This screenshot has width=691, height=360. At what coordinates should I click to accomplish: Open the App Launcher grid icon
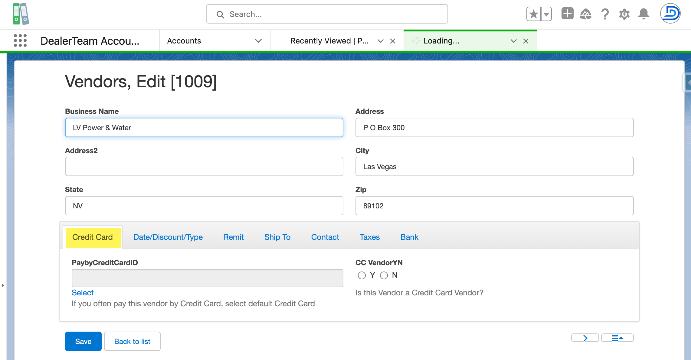[20, 40]
